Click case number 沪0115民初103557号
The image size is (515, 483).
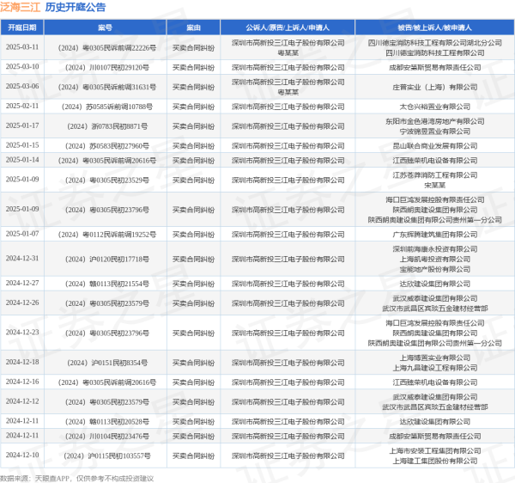(x=107, y=456)
